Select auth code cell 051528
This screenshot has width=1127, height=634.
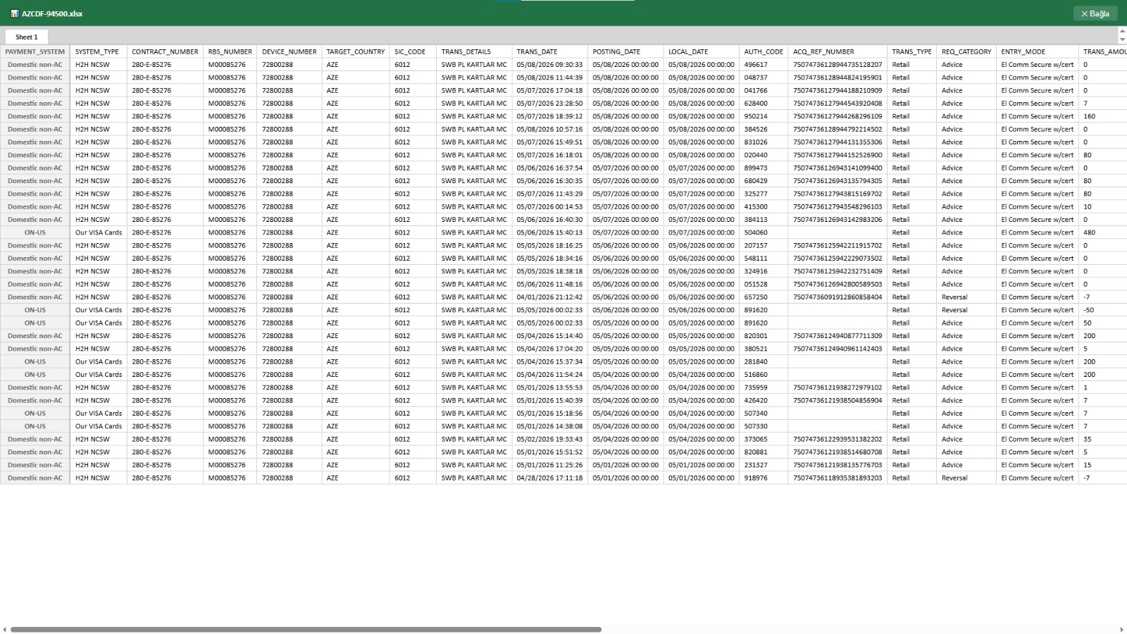coord(764,284)
